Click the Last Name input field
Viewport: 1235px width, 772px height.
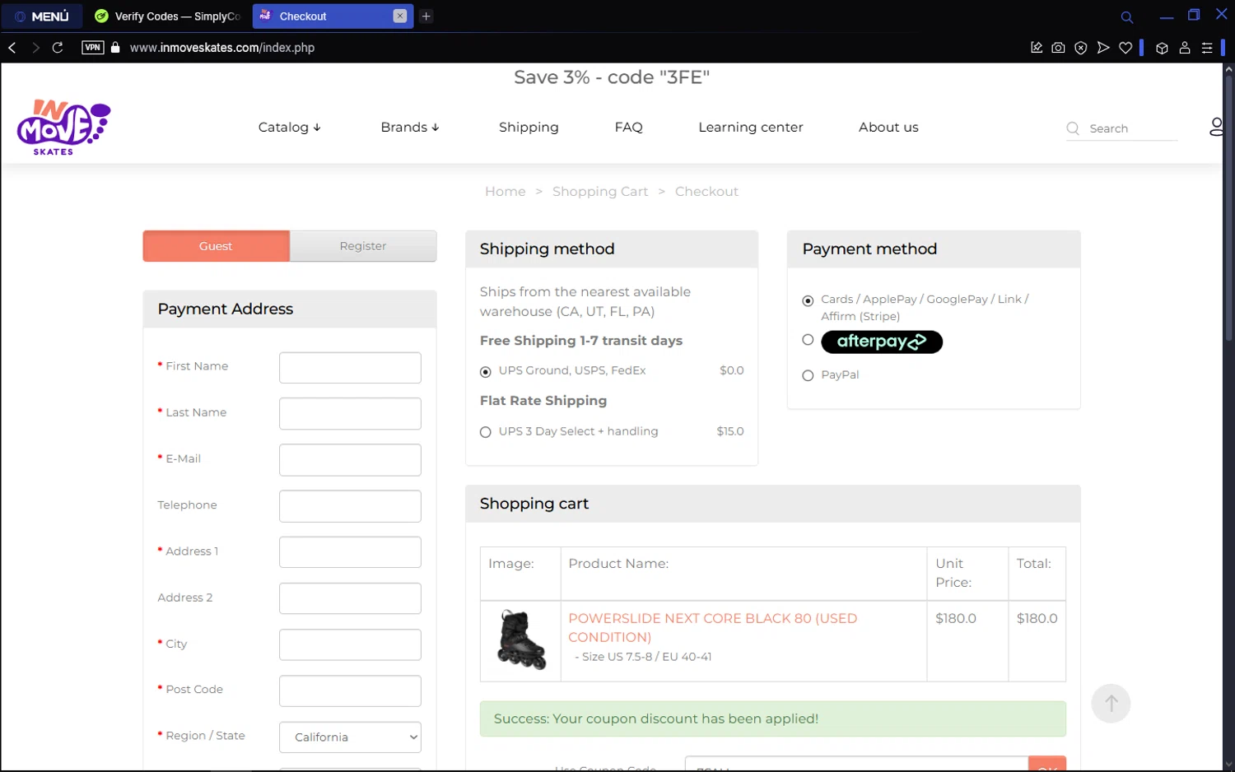click(x=350, y=414)
